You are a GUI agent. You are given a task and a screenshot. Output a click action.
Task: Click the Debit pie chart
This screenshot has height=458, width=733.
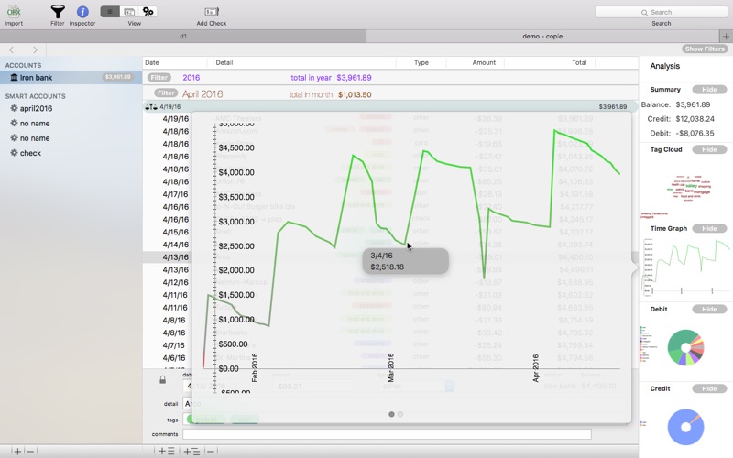(x=685, y=347)
